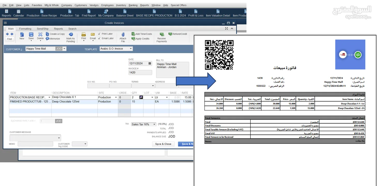Viewport: 377px width, 186px height.
Task: Open BASE RECIPE PRODUCTION shortcut
Action: [x=154, y=13]
